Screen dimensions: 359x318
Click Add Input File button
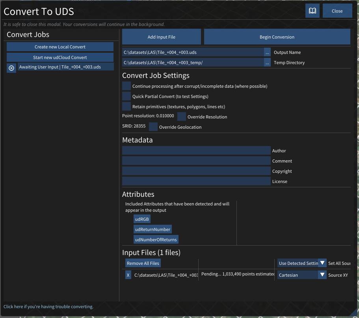tap(162, 37)
